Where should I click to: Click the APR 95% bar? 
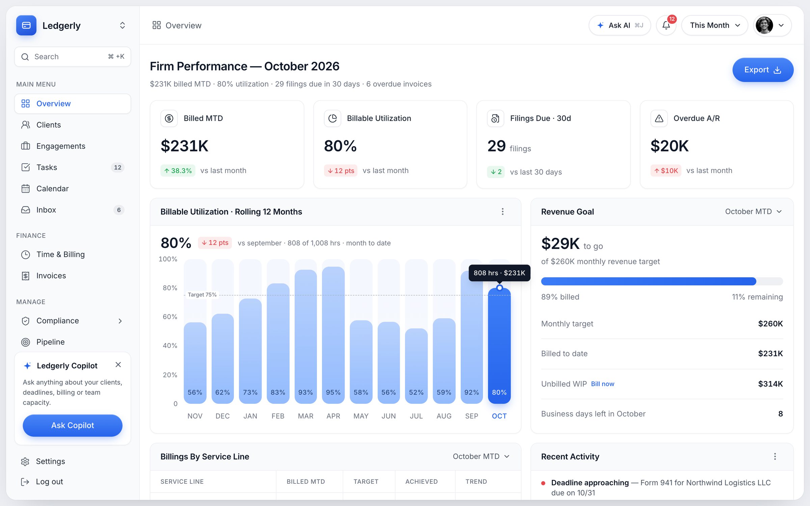pyautogui.click(x=333, y=335)
